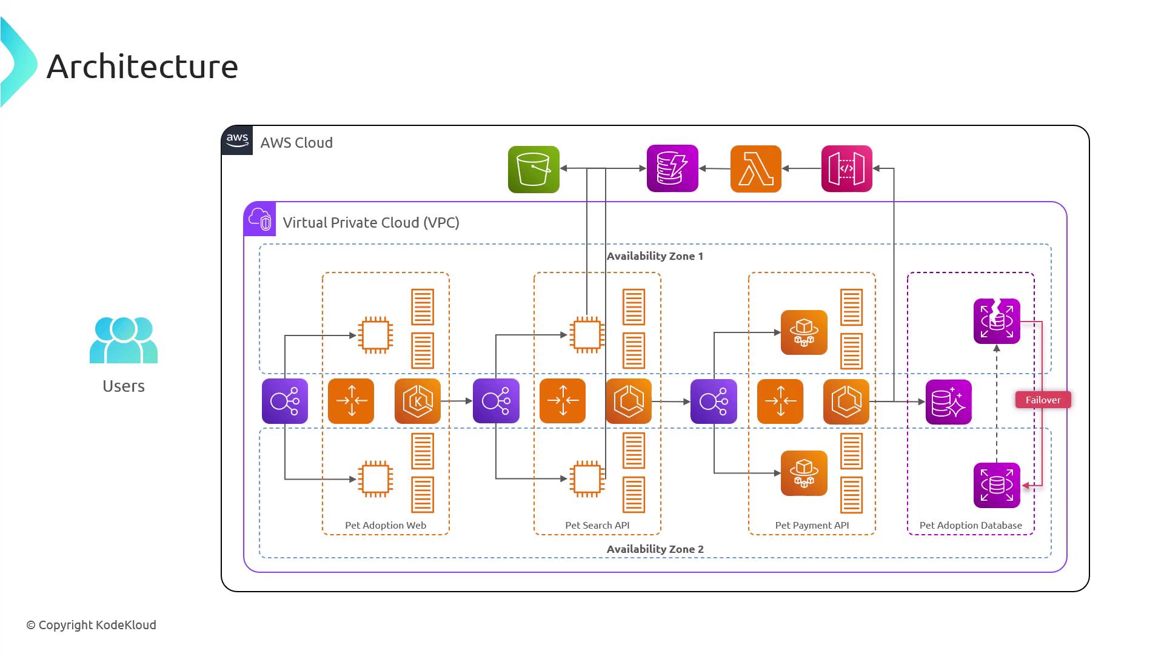The width and height of the screenshot is (1164, 654).
Task: Click the broken primary RDS instance icon
Action: click(997, 321)
